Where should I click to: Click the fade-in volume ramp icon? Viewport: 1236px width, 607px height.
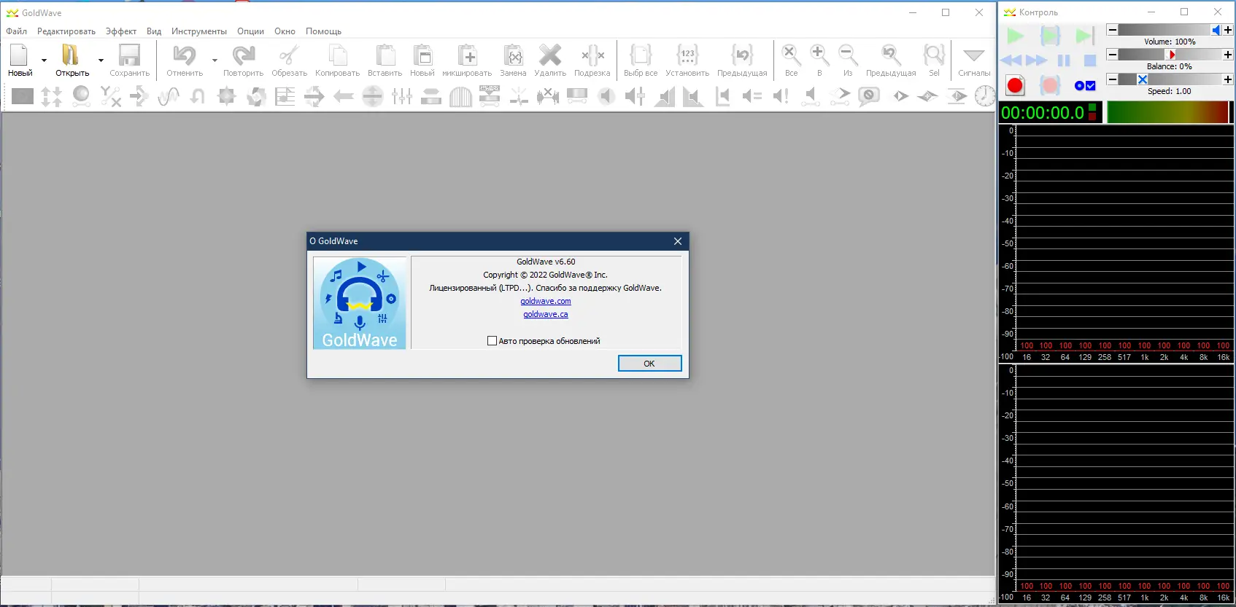tap(665, 96)
